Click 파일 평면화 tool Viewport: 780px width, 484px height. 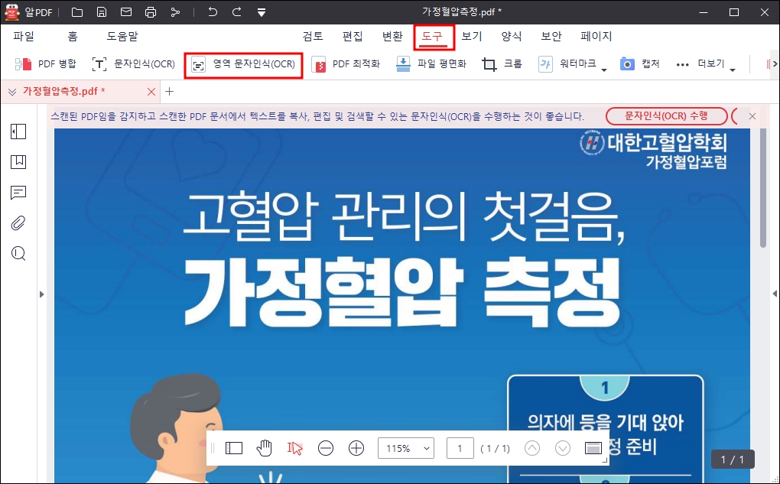[x=432, y=64]
